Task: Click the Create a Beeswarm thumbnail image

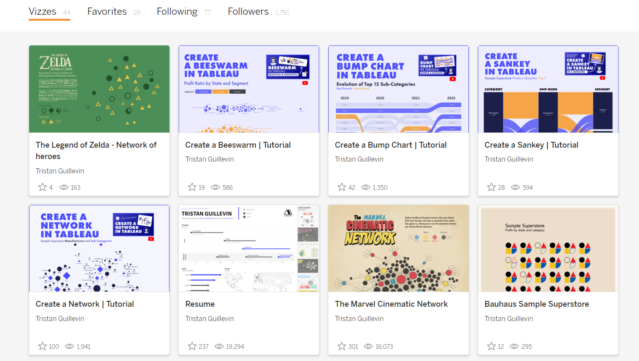Action: coord(249,89)
